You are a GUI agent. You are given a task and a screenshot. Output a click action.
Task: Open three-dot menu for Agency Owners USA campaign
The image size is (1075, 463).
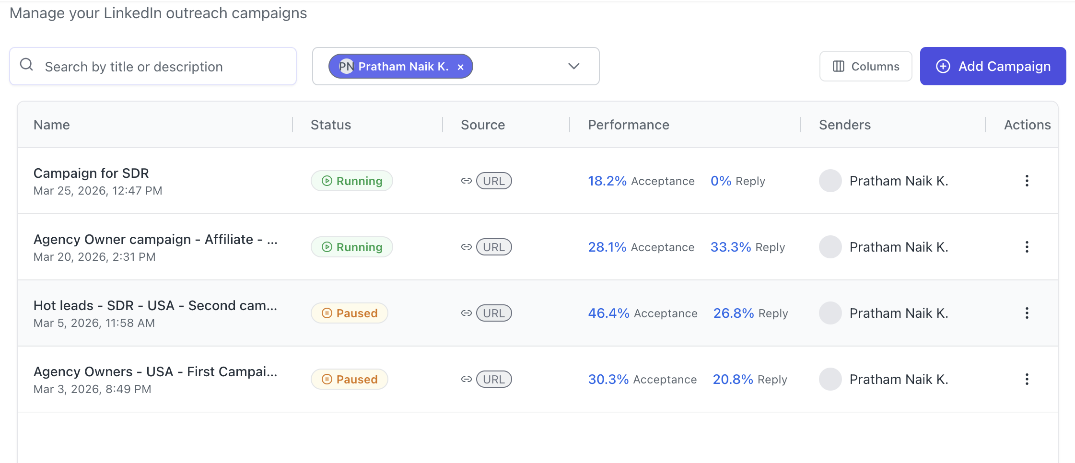(1027, 379)
